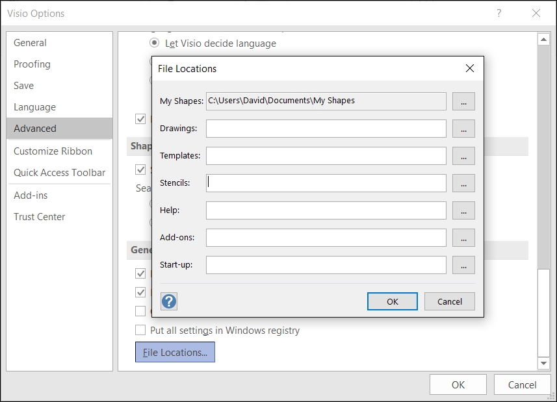Image resolution: width=557 pixels, height=402 pixels.
Task: Click OK in File Locations dialog
Action: click(393, 301)
